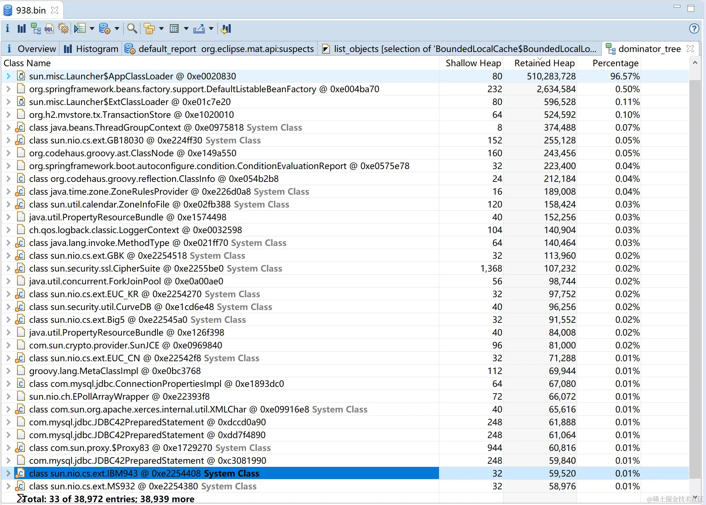Expand the com.sun.crypto.provider.SunJCE node
The width and height of the screenshot is (706, 505).
pos(9,345)
